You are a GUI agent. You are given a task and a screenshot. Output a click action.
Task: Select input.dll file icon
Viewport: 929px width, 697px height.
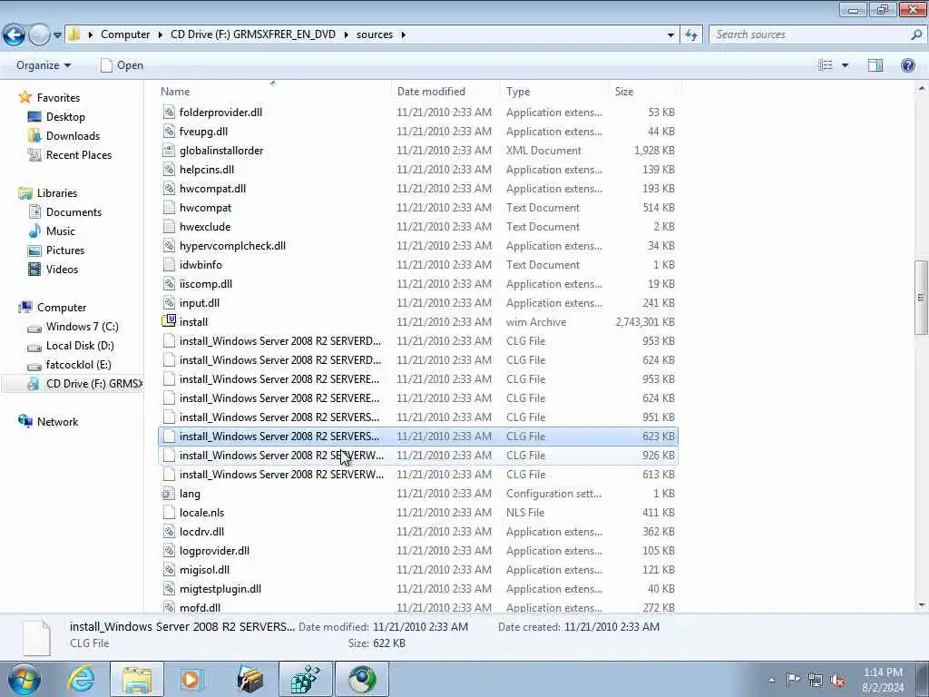169,303
